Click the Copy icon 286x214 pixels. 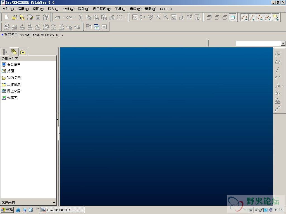(x=88, y=17)
